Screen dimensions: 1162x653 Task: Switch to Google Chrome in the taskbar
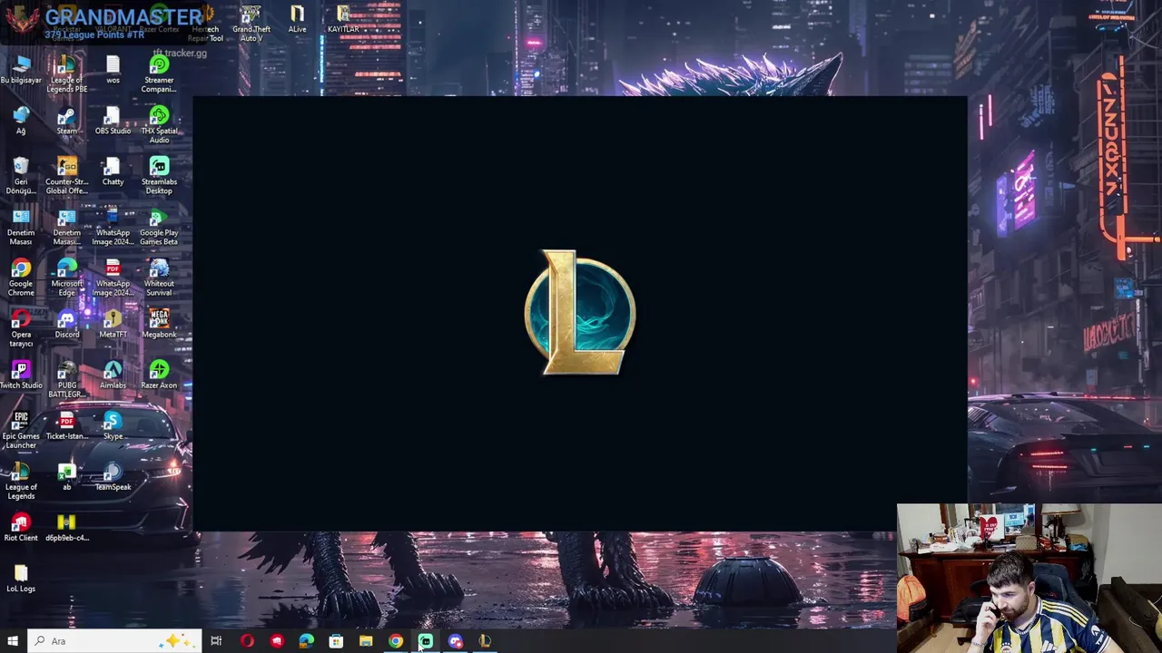point(396,641)
